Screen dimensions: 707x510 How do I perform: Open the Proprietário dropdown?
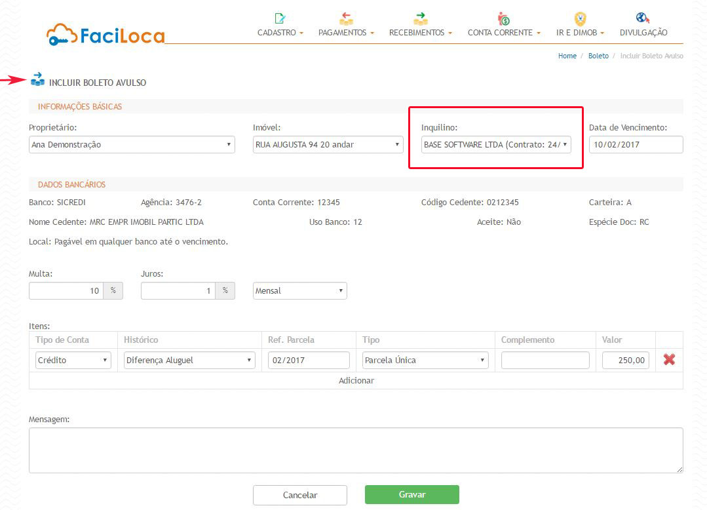[x=132, y=145]
